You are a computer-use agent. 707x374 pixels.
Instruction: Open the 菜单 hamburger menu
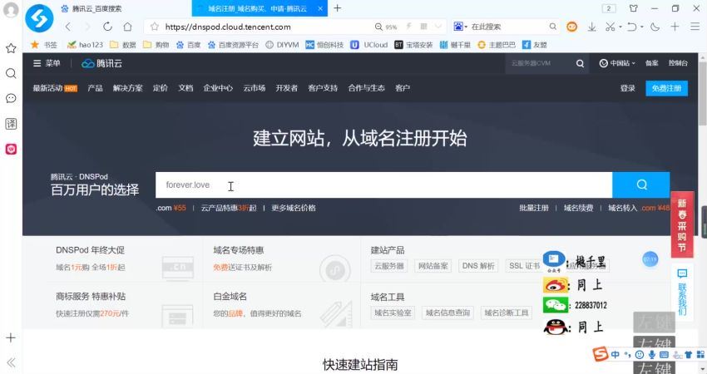[47, 63]
